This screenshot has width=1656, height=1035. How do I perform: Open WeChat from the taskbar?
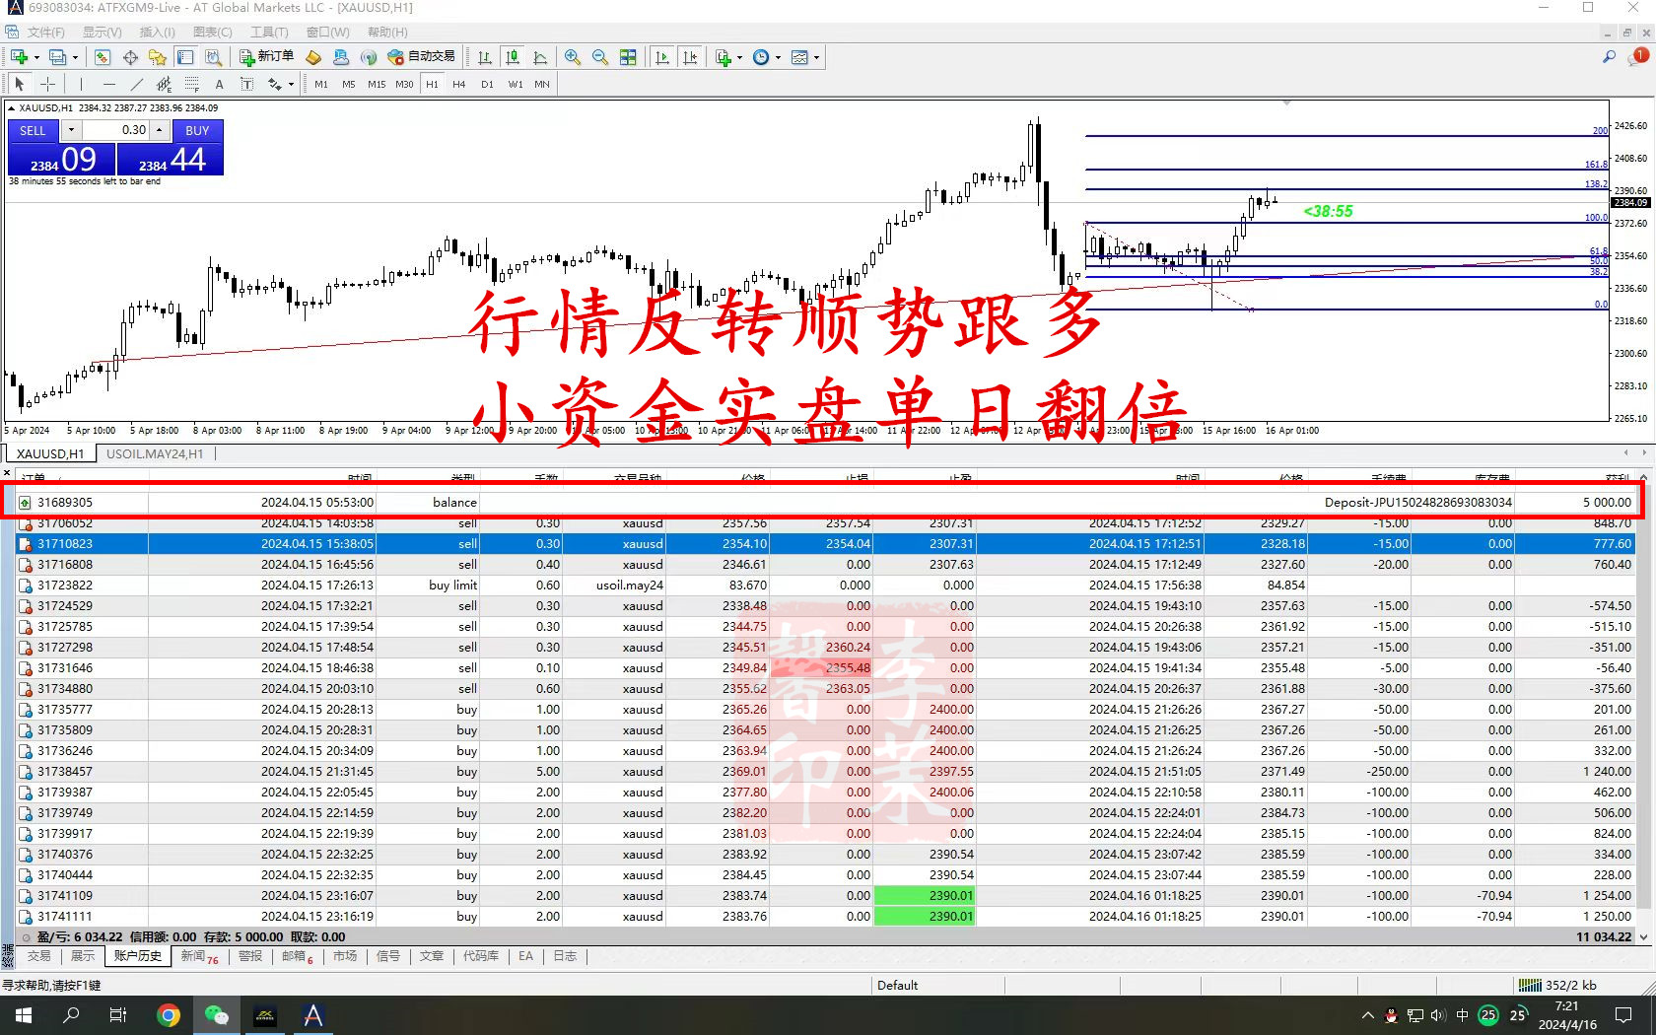(x=217, y=1015)
